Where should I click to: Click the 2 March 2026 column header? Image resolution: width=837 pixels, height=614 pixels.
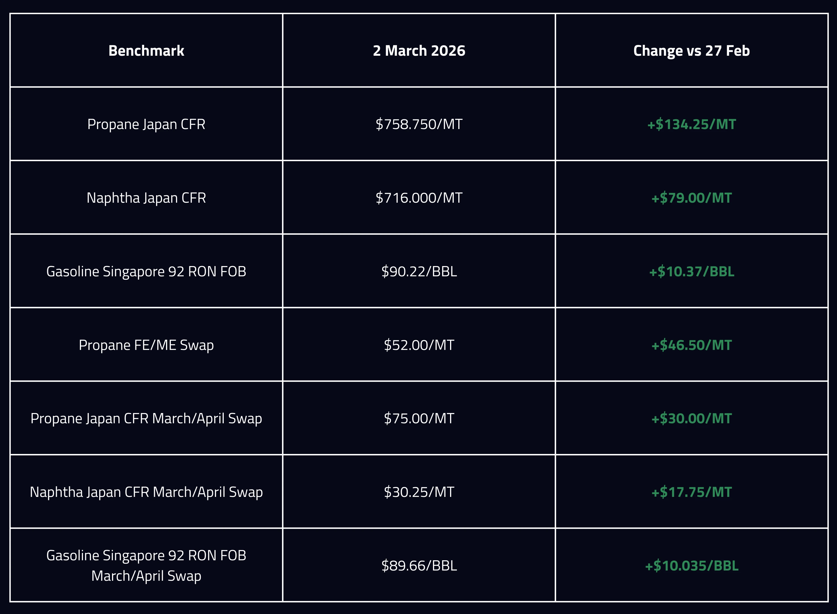[419, 51]
